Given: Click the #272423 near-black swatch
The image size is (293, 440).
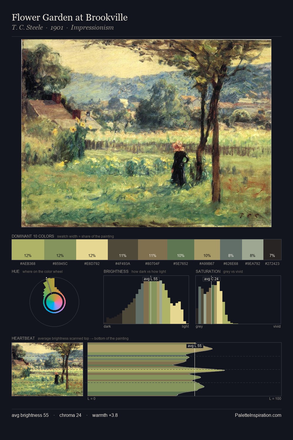Looking at the screenshot, I should 272,250.
